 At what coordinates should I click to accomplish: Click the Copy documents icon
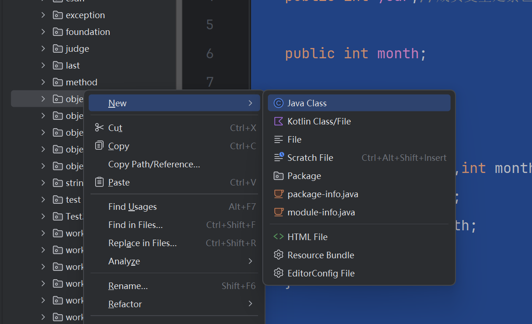[99, 145]
